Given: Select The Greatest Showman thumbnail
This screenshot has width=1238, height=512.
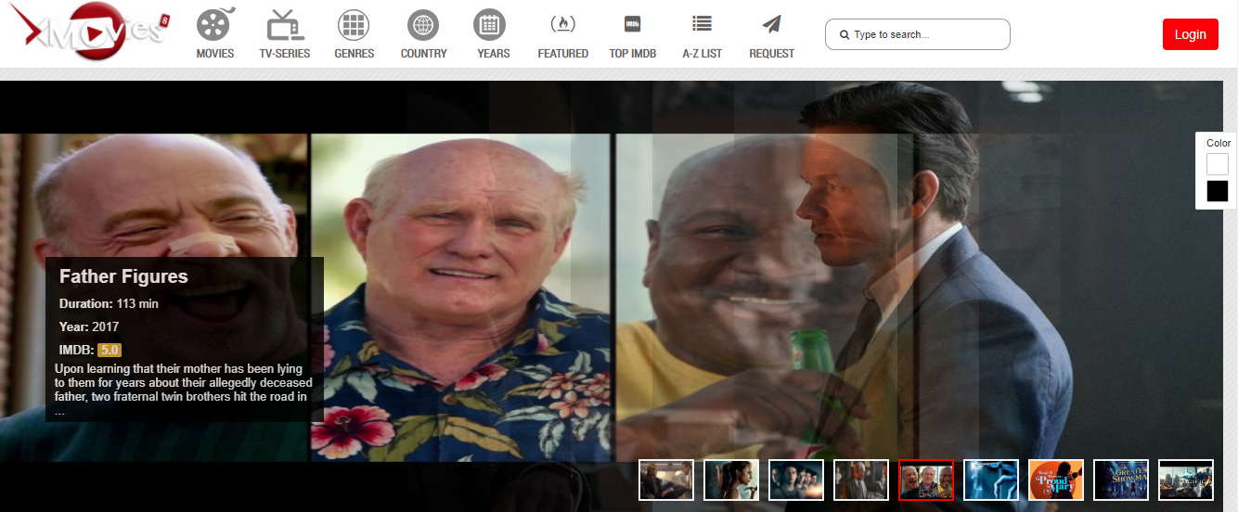Looking at the screenshot, I should point(1121,480).
